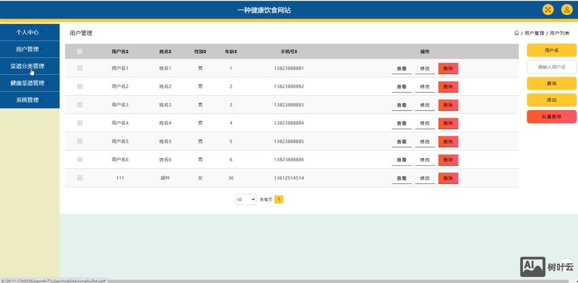Edit 用户名4 with 修改 button
Viewport: 578px width, 283px height.
[425, 123]
